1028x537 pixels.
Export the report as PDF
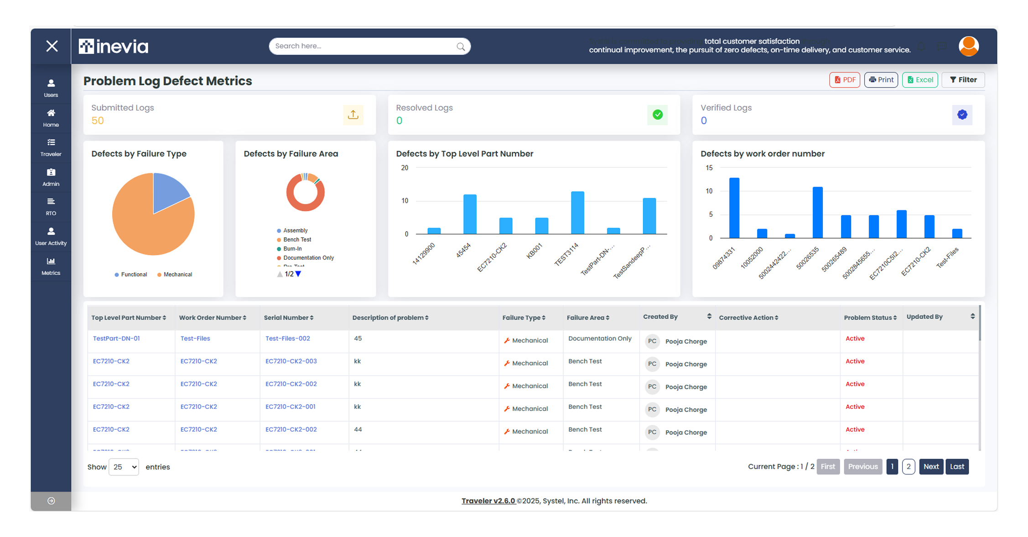click(x=845, y=80)
